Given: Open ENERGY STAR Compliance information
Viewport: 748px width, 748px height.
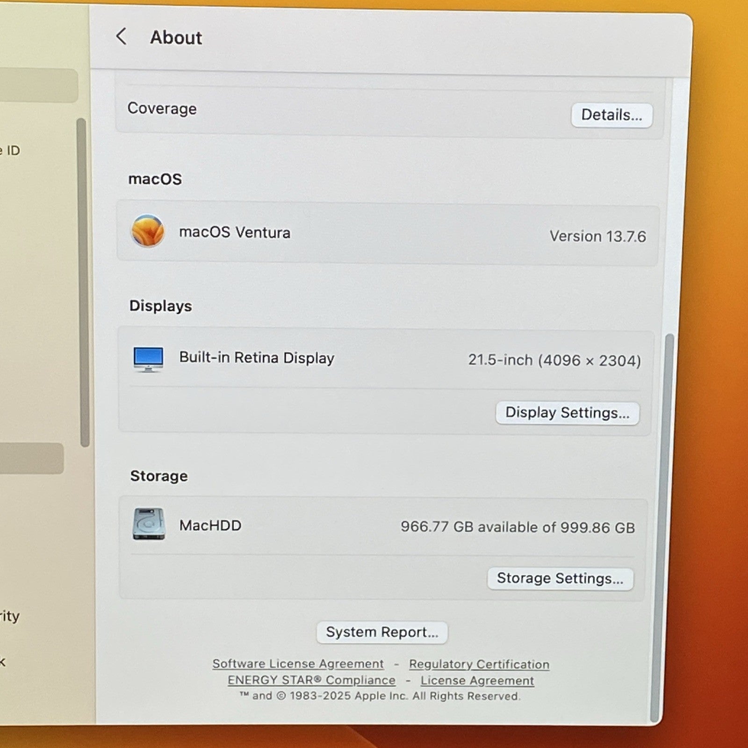Looking at the screenshot, I should pyautogui.click(x=311, y=680).
